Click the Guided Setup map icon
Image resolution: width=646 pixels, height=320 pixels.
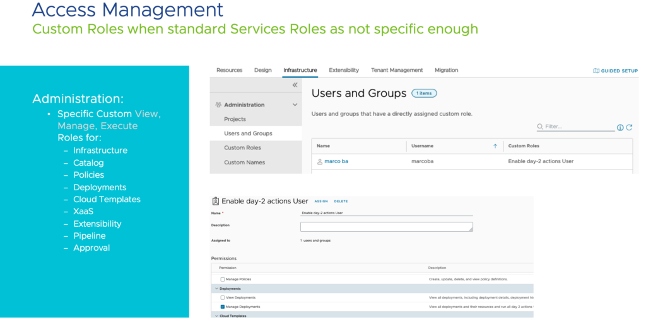point(596,71)
